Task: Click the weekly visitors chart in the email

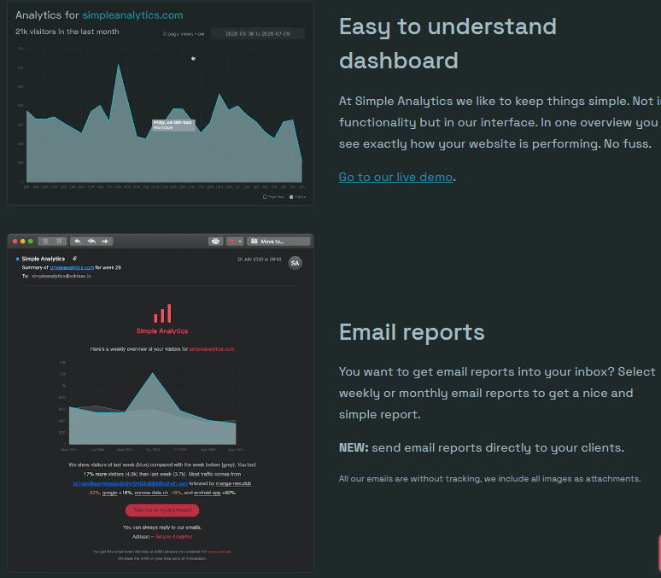Action: (x=152, y=406)
